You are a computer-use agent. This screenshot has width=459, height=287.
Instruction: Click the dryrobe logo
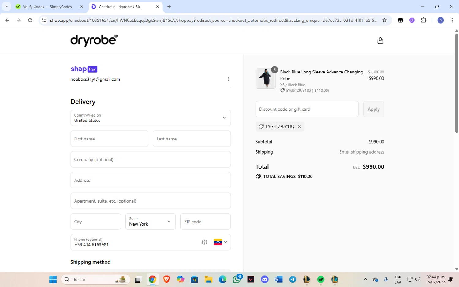point(94,40)
